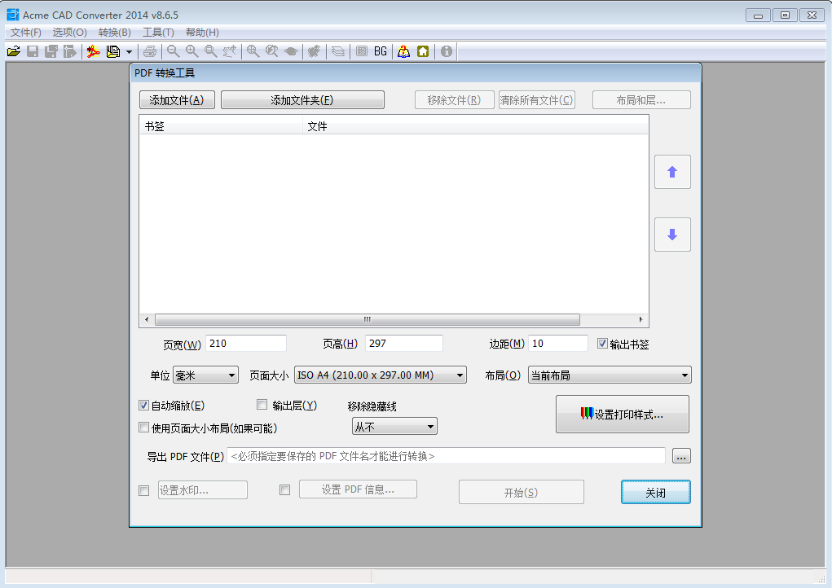Open the 工具(T) menu
832x588 pixels.
pyautogui.click(x=158, y=33)
